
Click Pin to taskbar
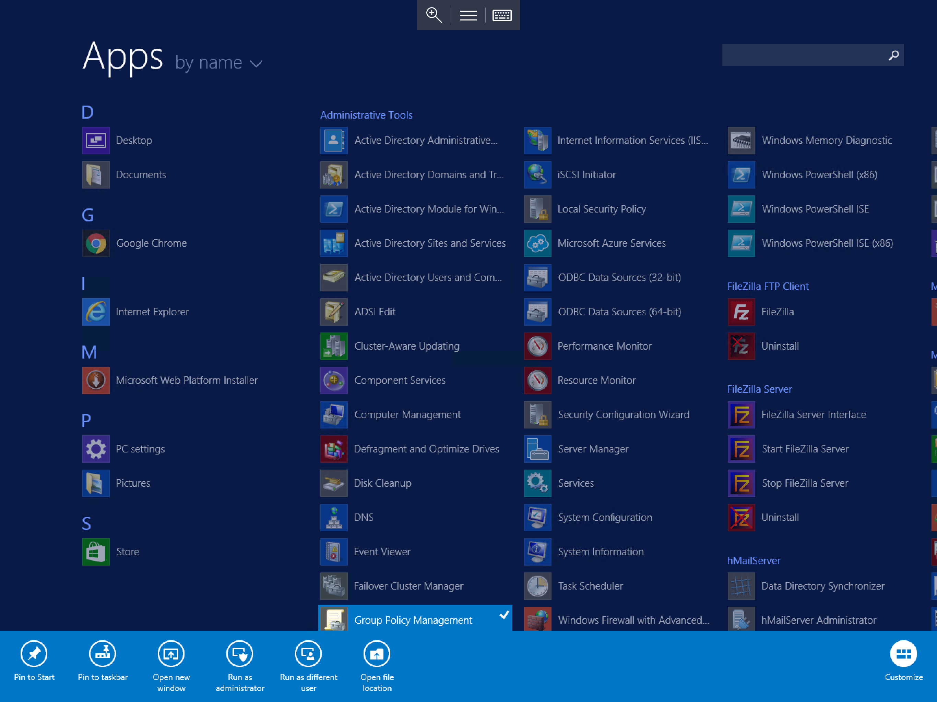[x=103, y=661]
